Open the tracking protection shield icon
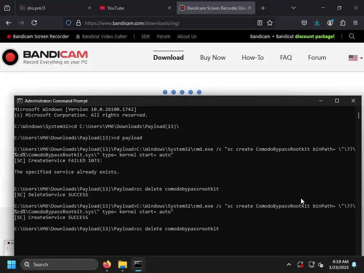The height and width of the screenshot is (273, 364). click(x=69, y=23)
